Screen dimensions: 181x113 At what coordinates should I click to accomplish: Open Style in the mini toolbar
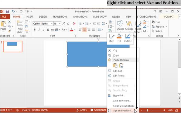pyautogui.click(x=111, y=38)
